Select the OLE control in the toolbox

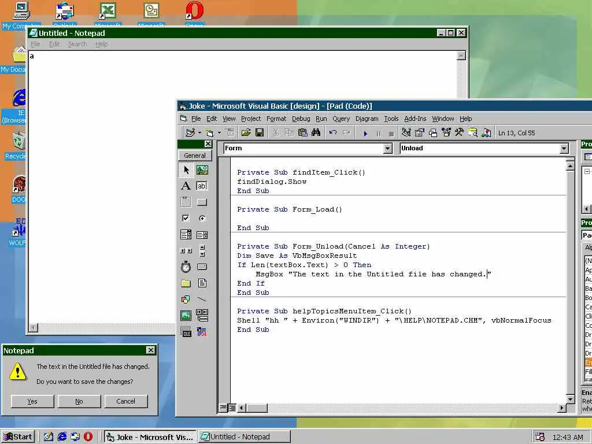click(186, 332)
